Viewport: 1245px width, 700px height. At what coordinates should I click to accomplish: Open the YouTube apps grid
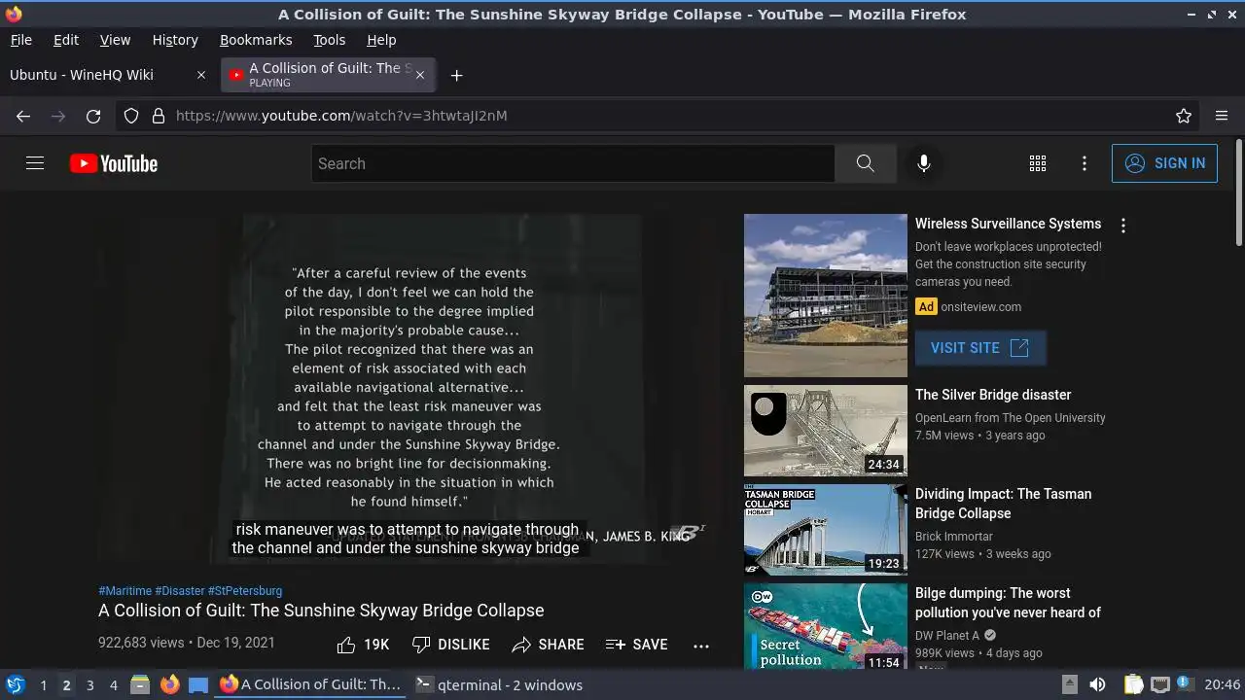coord(1038,163)
